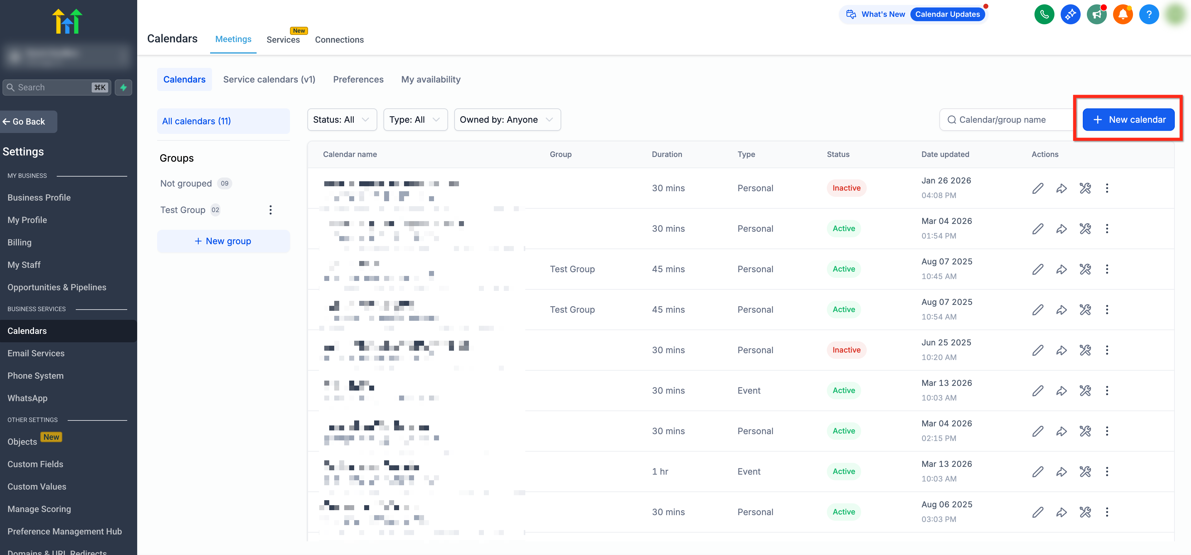Screen dimensions: 1191x555
Task: Edit the first calendar with pencil icon
Action: coord(1038,188)
